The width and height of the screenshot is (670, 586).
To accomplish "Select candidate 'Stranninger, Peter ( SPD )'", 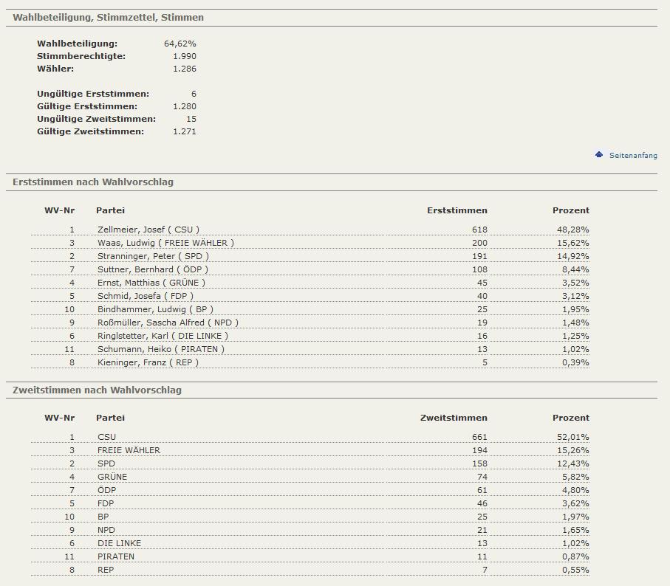I will [153, 256].
